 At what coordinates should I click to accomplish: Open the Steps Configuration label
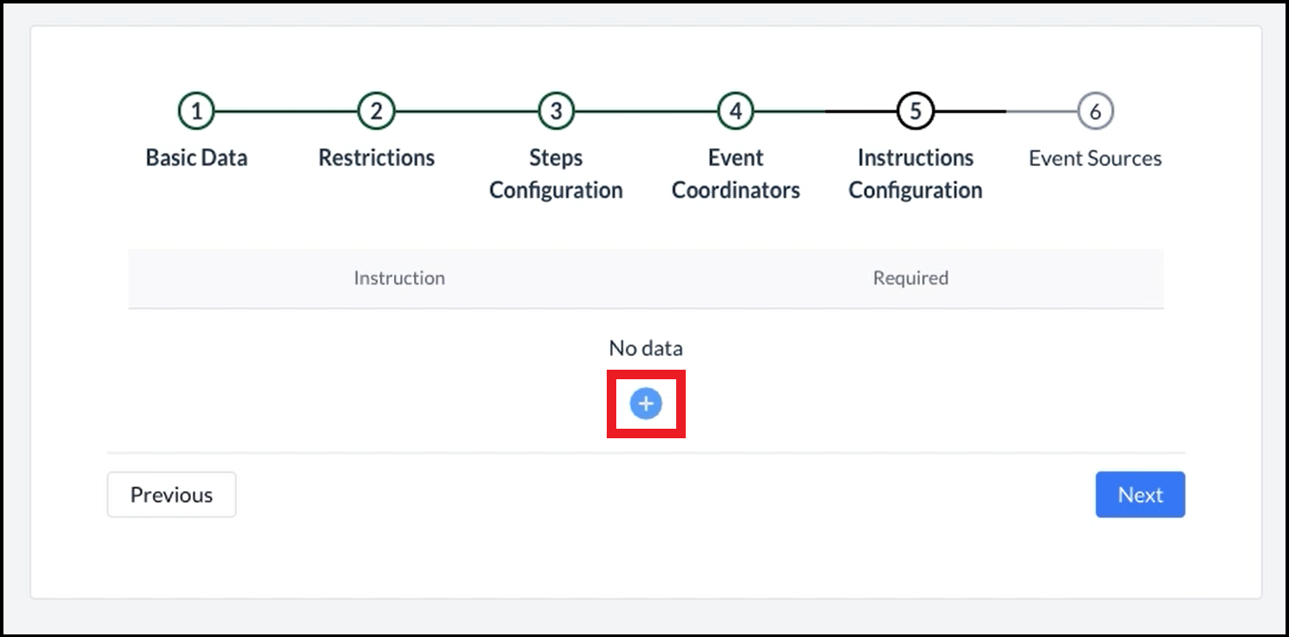tap(556, 174)
